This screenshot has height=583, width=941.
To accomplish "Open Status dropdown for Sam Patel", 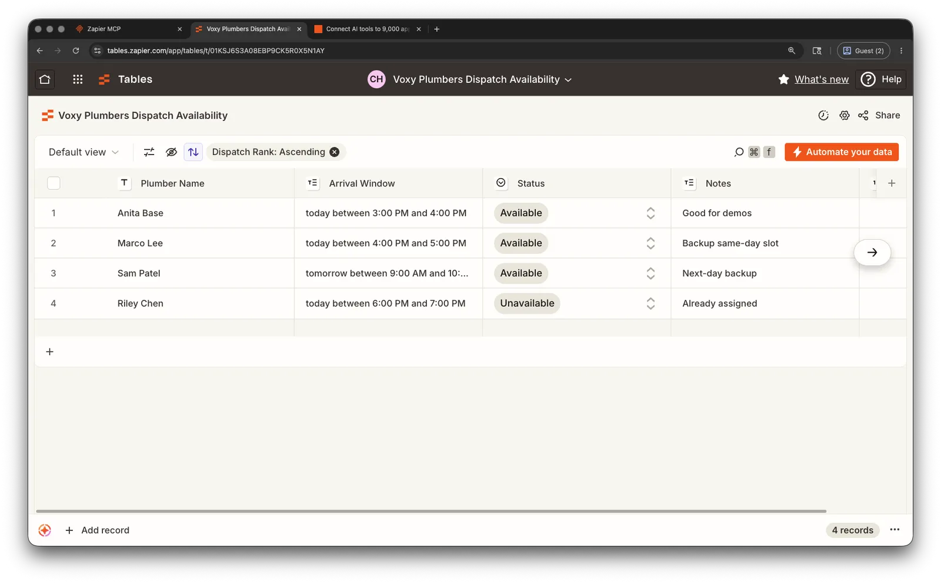I will point(650,273).
